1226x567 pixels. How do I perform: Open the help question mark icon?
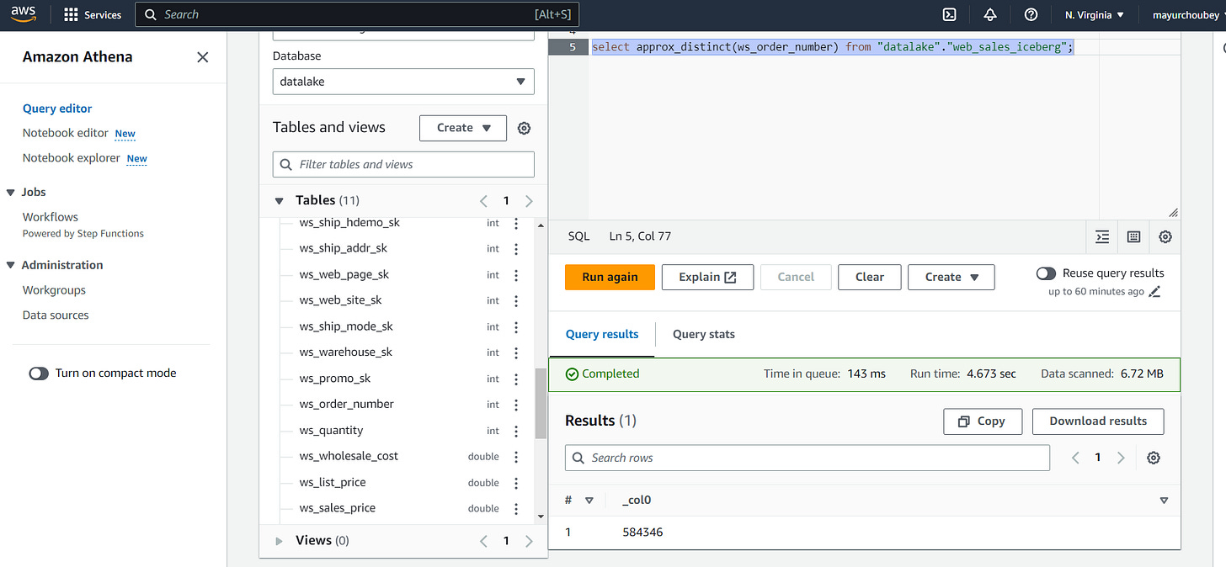coord(1031,14)
